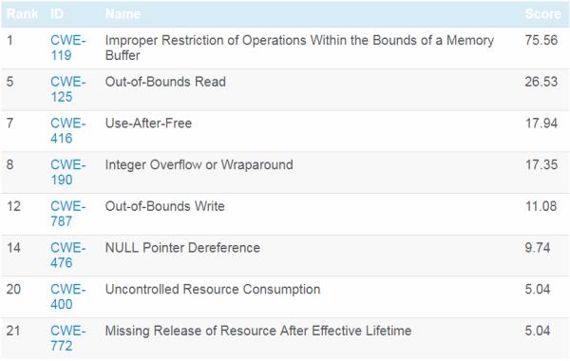This screenshot has height=361, width=570.
Task: Click the Rank column header
Action: [x=22, y=14]
